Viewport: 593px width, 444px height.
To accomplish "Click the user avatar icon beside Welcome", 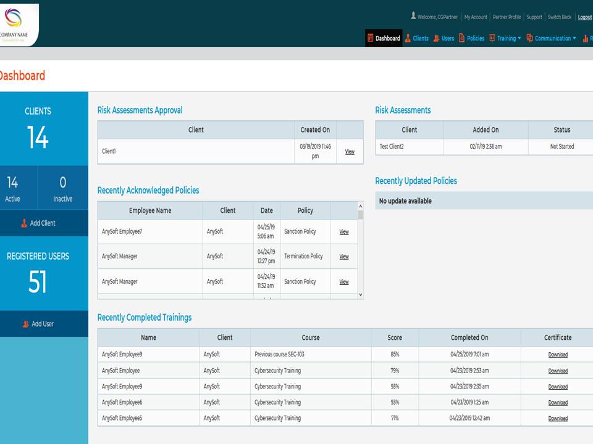I will [x=413, y=16].
